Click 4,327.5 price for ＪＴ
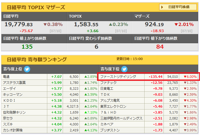 click(72, 107)
